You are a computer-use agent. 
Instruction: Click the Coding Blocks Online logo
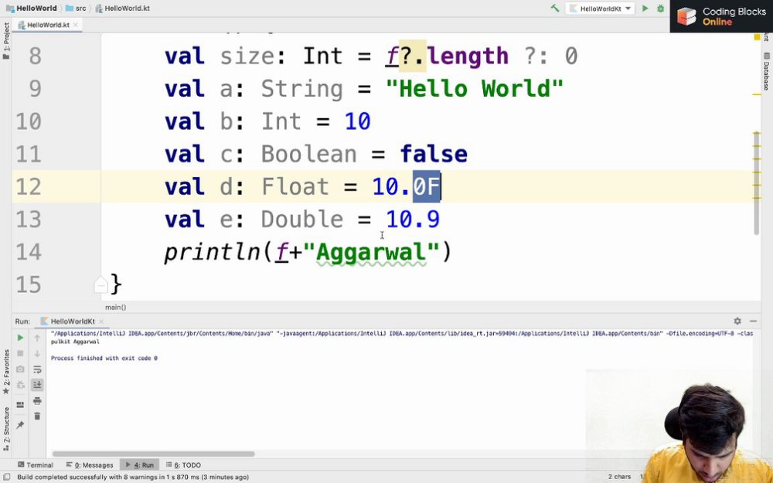[x=721, y=16]
